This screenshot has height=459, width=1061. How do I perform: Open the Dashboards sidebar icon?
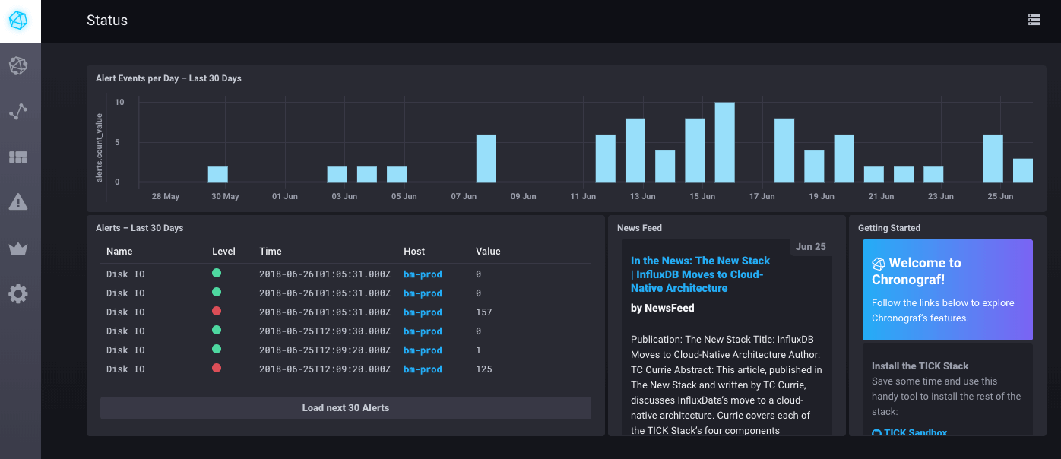pos(18,157)
